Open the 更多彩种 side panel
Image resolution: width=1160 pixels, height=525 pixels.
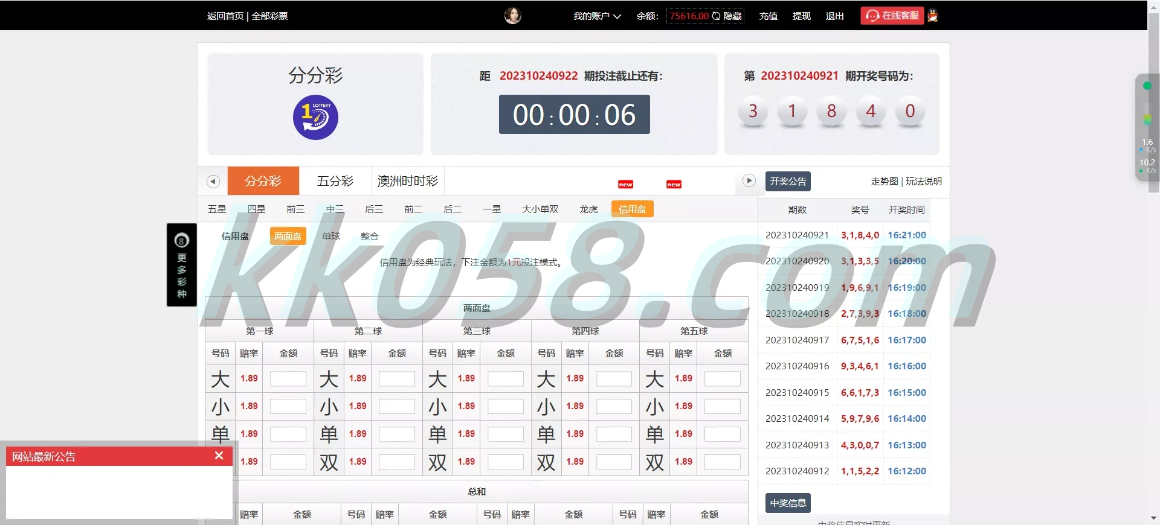(x=182, y=265)
